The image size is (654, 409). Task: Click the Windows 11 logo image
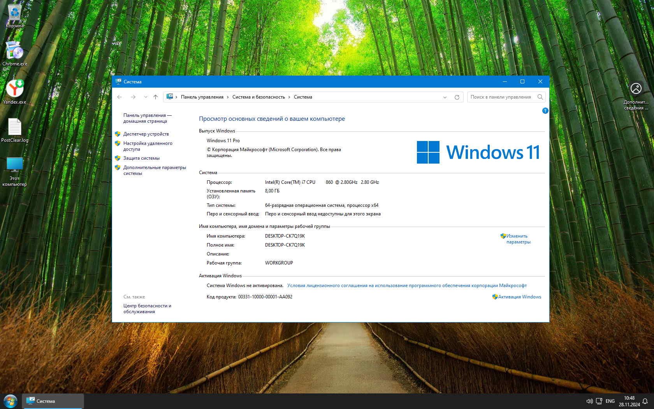[x=478, y=152]
